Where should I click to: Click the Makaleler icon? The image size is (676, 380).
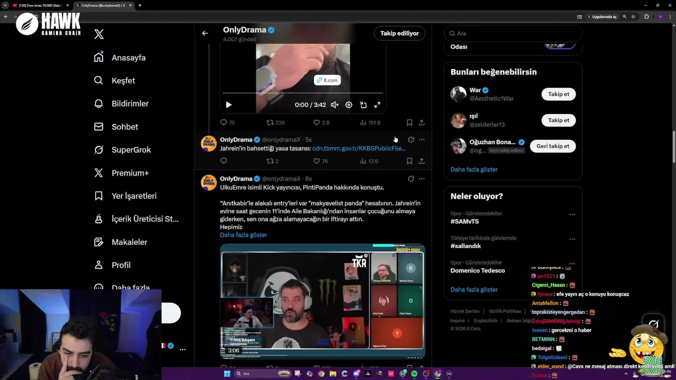[99, 242]
